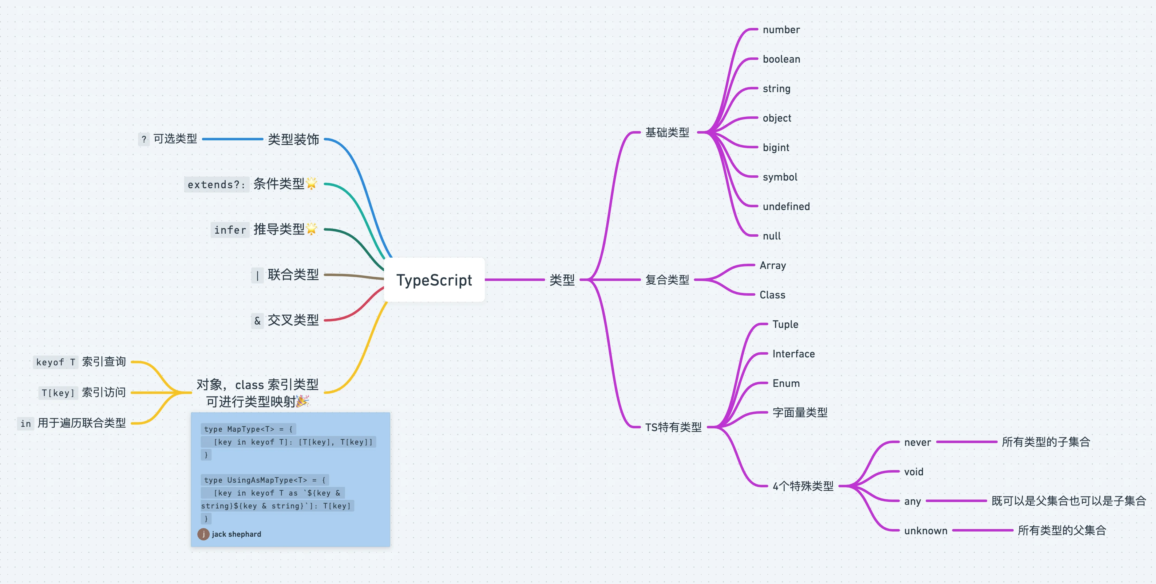The image size is (1156, 584).
Task: Click the 类型 node
Action: click(x=562, y=280)
